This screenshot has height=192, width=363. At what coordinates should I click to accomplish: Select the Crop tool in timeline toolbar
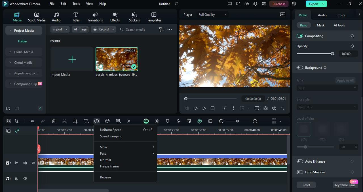(75, 121)
